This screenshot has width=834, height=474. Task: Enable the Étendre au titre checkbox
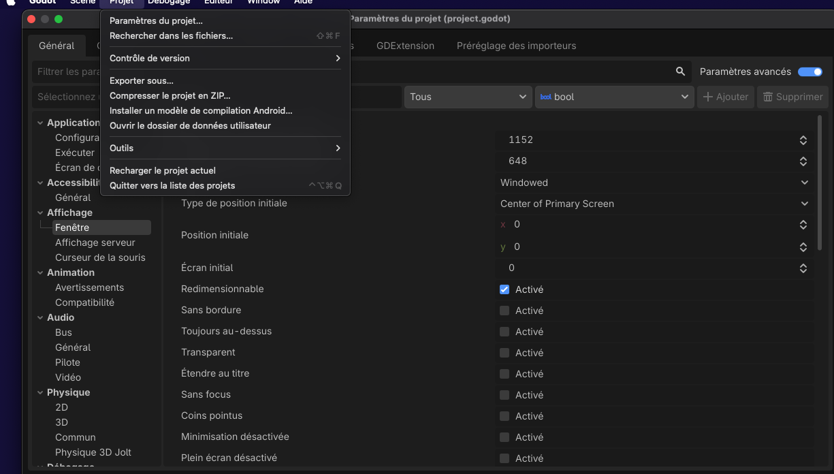point(504,374)
